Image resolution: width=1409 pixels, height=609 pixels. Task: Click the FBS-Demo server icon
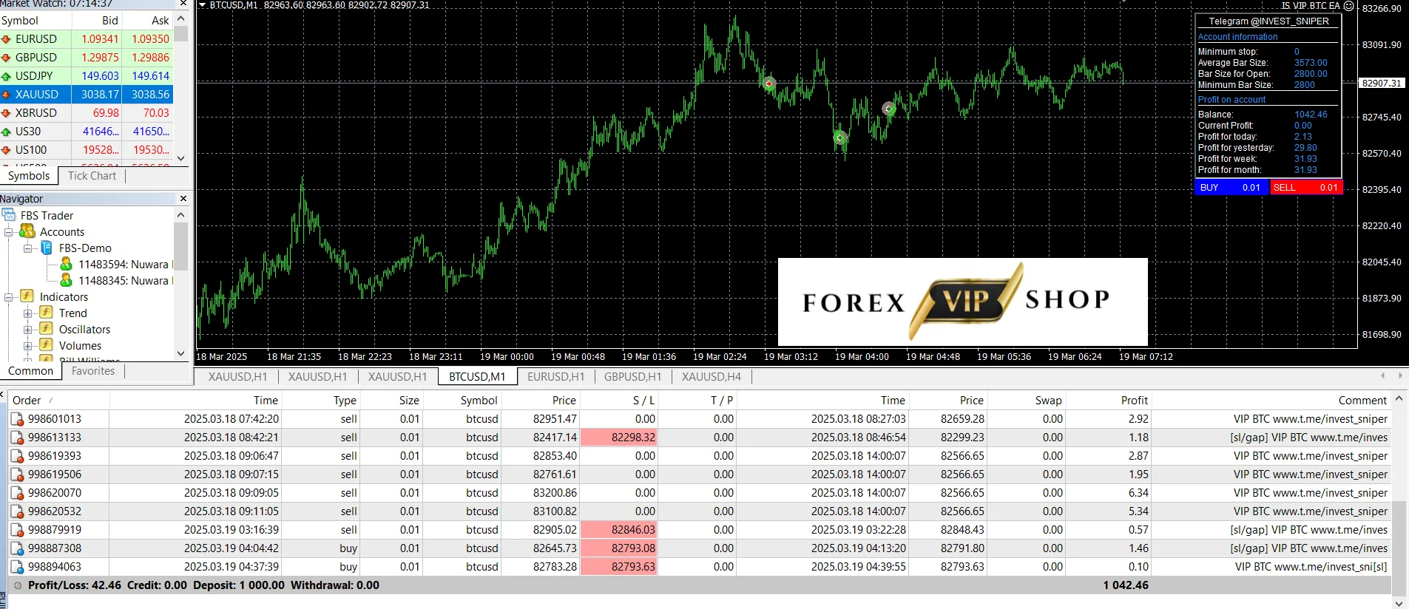(x=47, y=248)
